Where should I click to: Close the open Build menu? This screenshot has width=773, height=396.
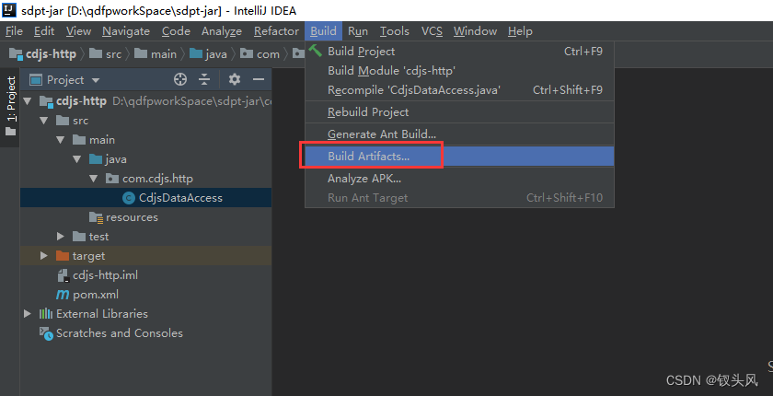click(323, 31)
